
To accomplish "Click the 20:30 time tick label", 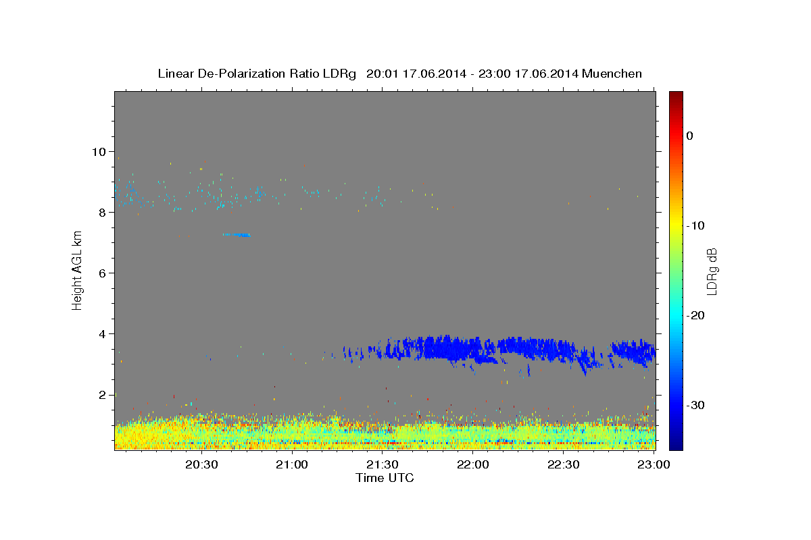I will 201,465.
